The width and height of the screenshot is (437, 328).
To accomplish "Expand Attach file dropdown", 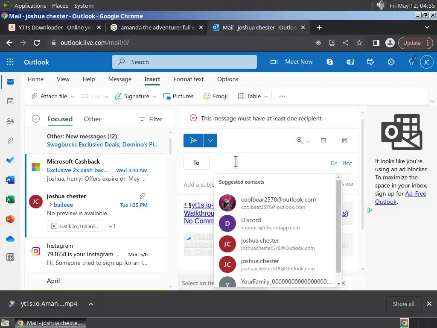I will coord(72,97).
